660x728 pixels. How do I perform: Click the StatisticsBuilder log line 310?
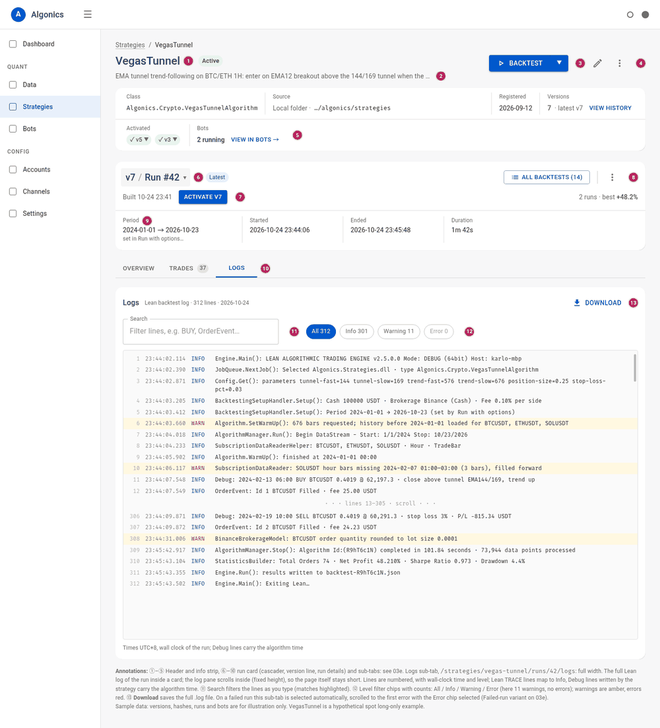coord(380,561)
